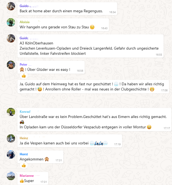
Task: Click the Aloisia sender name
Action: point(25,22)
